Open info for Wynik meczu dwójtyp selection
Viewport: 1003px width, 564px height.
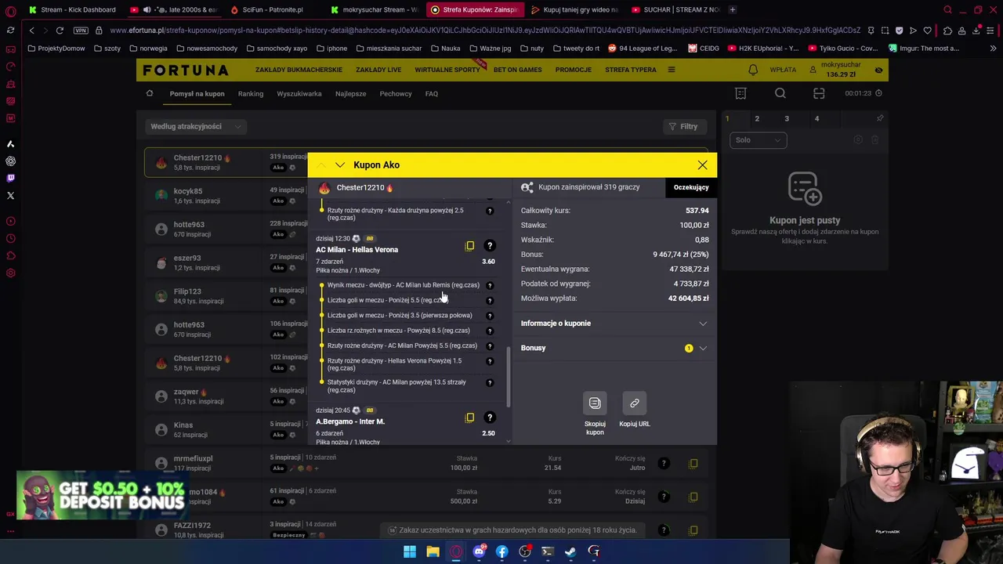click(490, 285)
